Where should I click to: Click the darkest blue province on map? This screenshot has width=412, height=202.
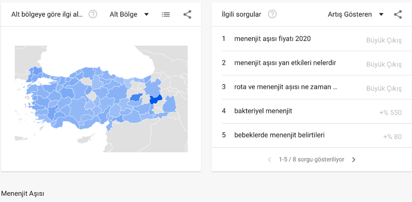click(x=155, y=100)
